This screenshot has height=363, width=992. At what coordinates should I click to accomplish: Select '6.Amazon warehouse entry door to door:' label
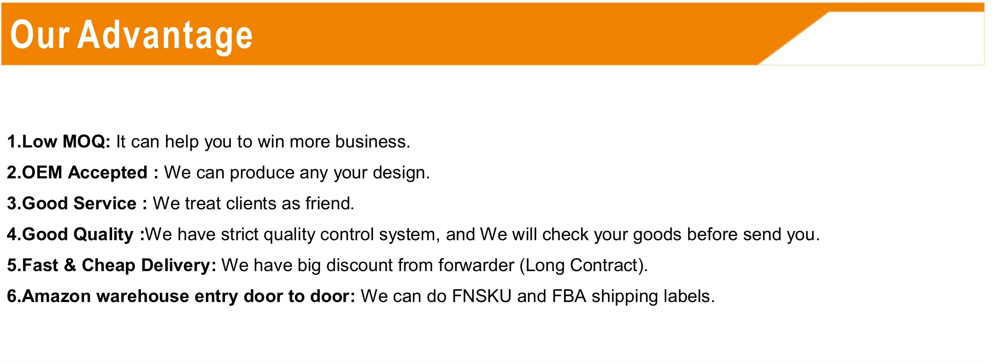[x=181, y=296]
